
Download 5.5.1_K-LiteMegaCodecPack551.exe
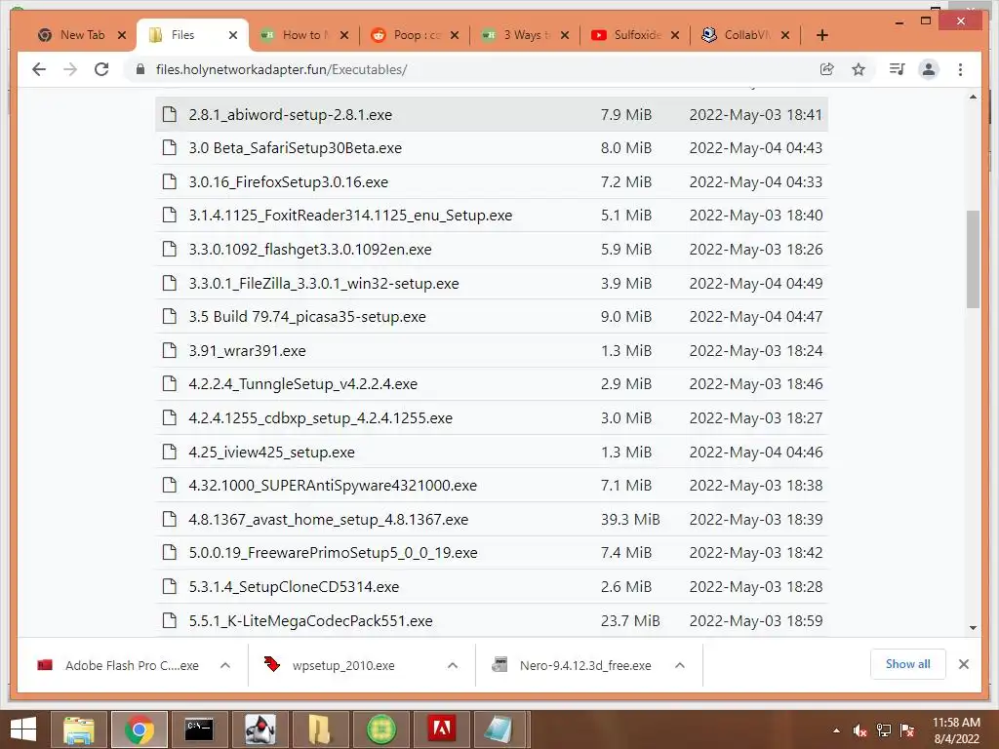[x=310, y=620]
